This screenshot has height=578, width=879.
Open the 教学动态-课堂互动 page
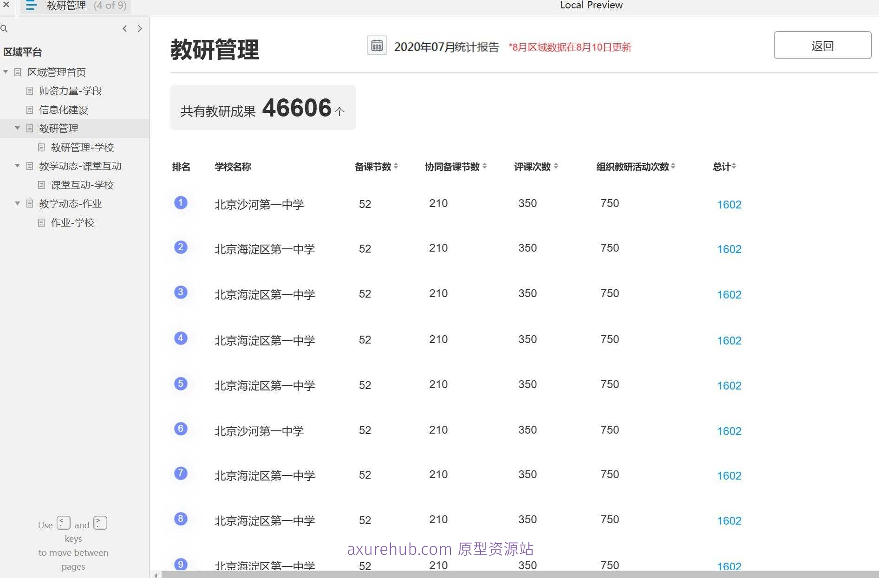click(80, 166)
